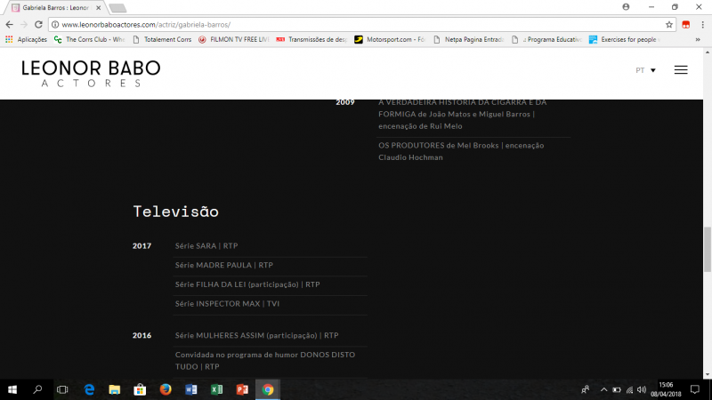Open a new browser tab
Image resolution: width=712 pixels, height=400 pixels.
117,8
